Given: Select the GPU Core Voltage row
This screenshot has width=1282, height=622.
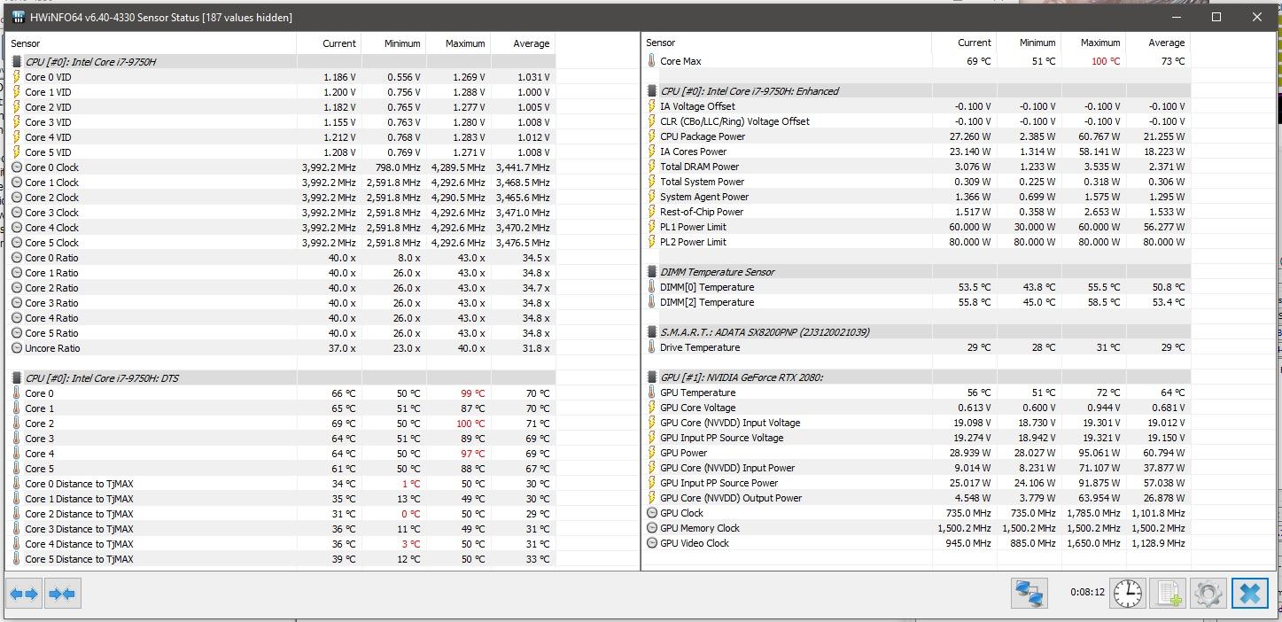Looking at the screenshot, I should [916, 408].
